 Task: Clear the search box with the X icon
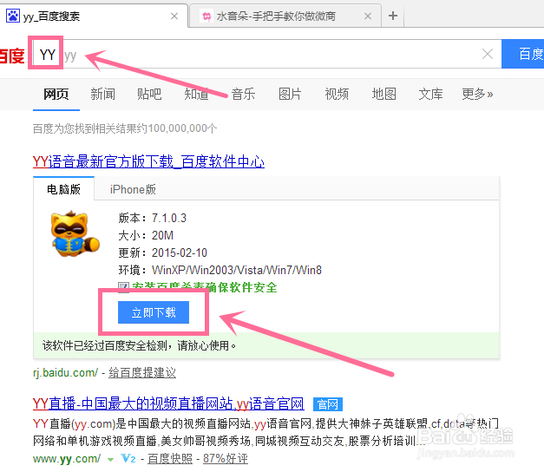(x=488, y=54)
